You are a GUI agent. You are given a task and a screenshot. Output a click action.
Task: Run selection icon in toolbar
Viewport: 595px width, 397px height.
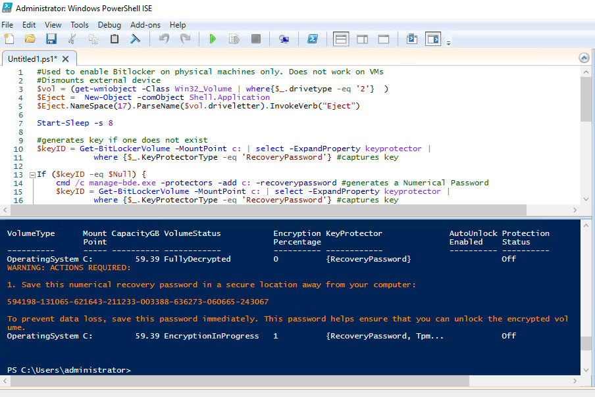(x=234, y=39)
